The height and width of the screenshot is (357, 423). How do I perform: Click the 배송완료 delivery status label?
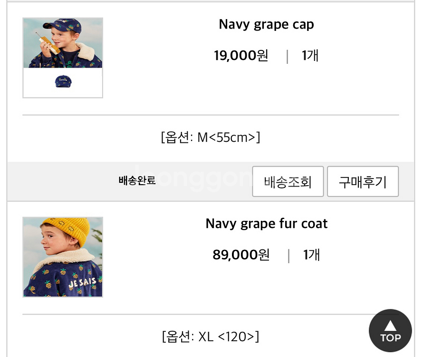pyautogui.click(x=137, y=181)
